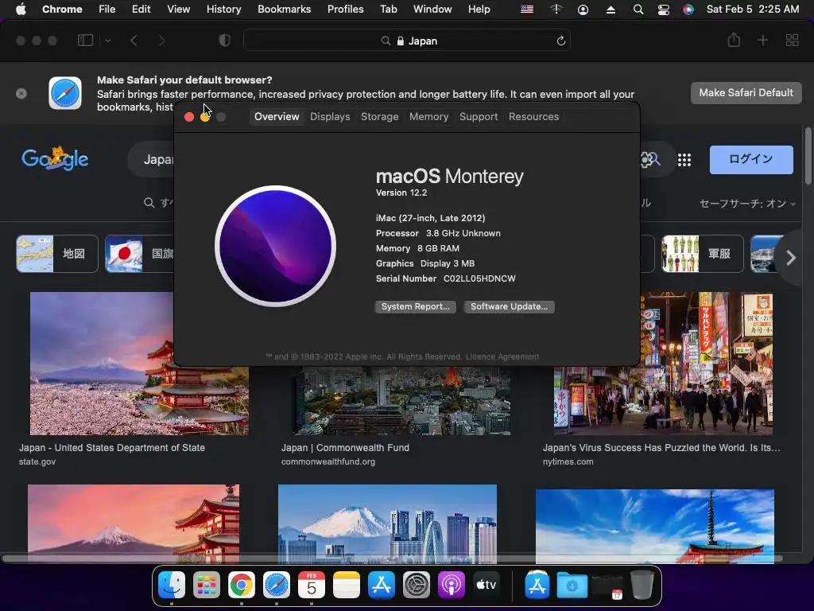Click the Google doodle logo
Image resolution: width=814 pixels, height=611 pixels.
point(55,158)
